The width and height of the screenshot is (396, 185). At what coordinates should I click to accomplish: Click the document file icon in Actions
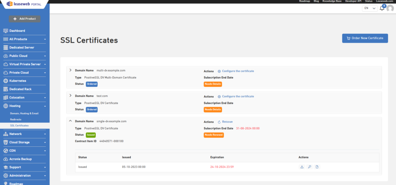317,167
